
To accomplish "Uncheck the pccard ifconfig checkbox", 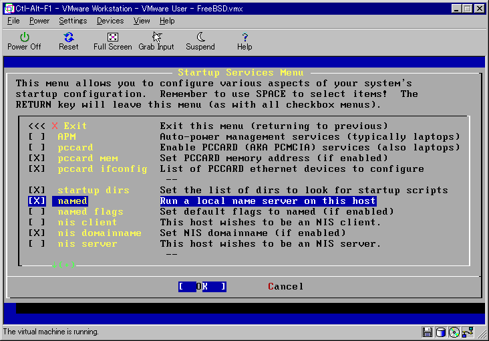I will tap(37, 169).
